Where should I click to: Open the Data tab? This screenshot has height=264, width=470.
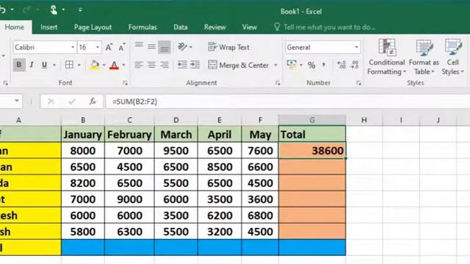[181, 27]
